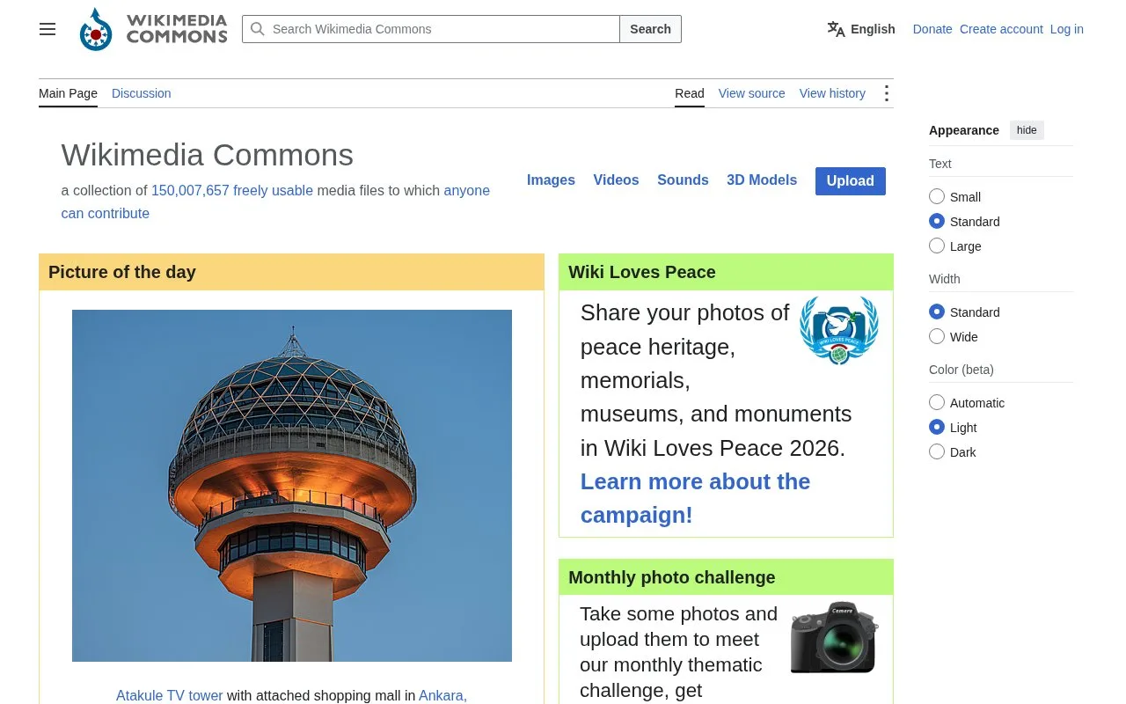This screenshot has height=704, width=1126.
Task: Click the blue Upload button
Action: (x=851, y=181)
